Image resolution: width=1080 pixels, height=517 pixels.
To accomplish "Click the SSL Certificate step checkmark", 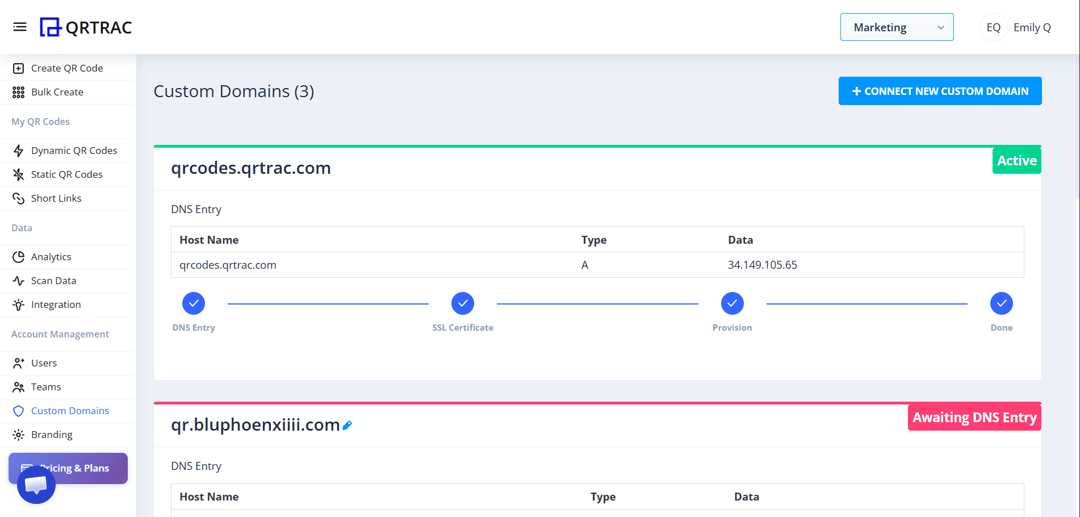I will 463,303.
